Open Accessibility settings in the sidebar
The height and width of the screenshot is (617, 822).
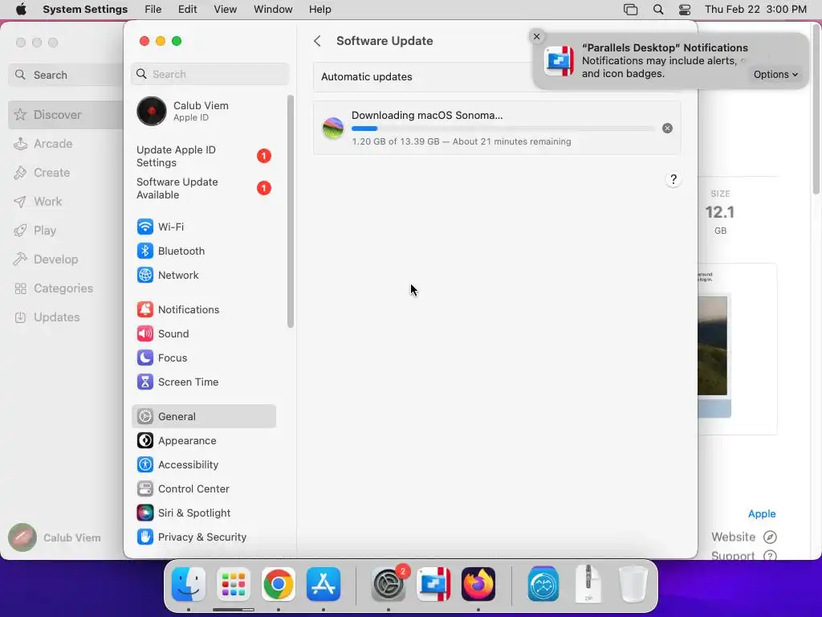[203, 465]
